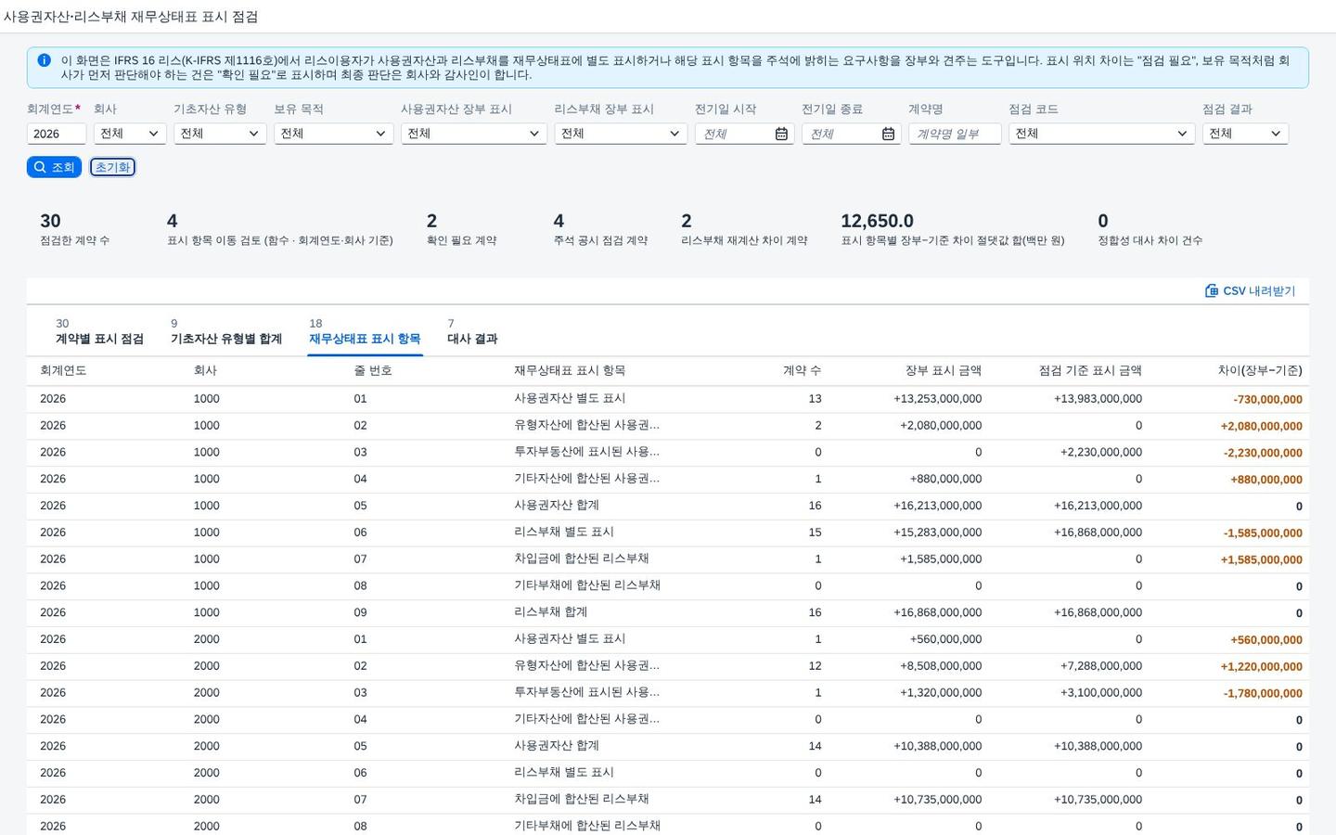
Task: Click the 줄 번호 column header
Action: (x=373, y=370)
